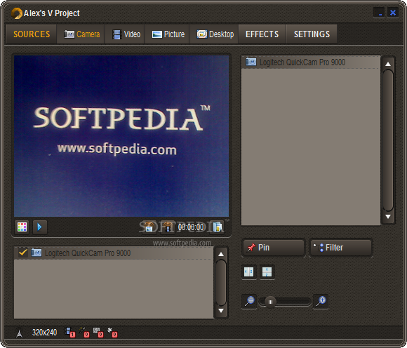
Task: Close the Alex's V Project window
Action: click(393, 13)
